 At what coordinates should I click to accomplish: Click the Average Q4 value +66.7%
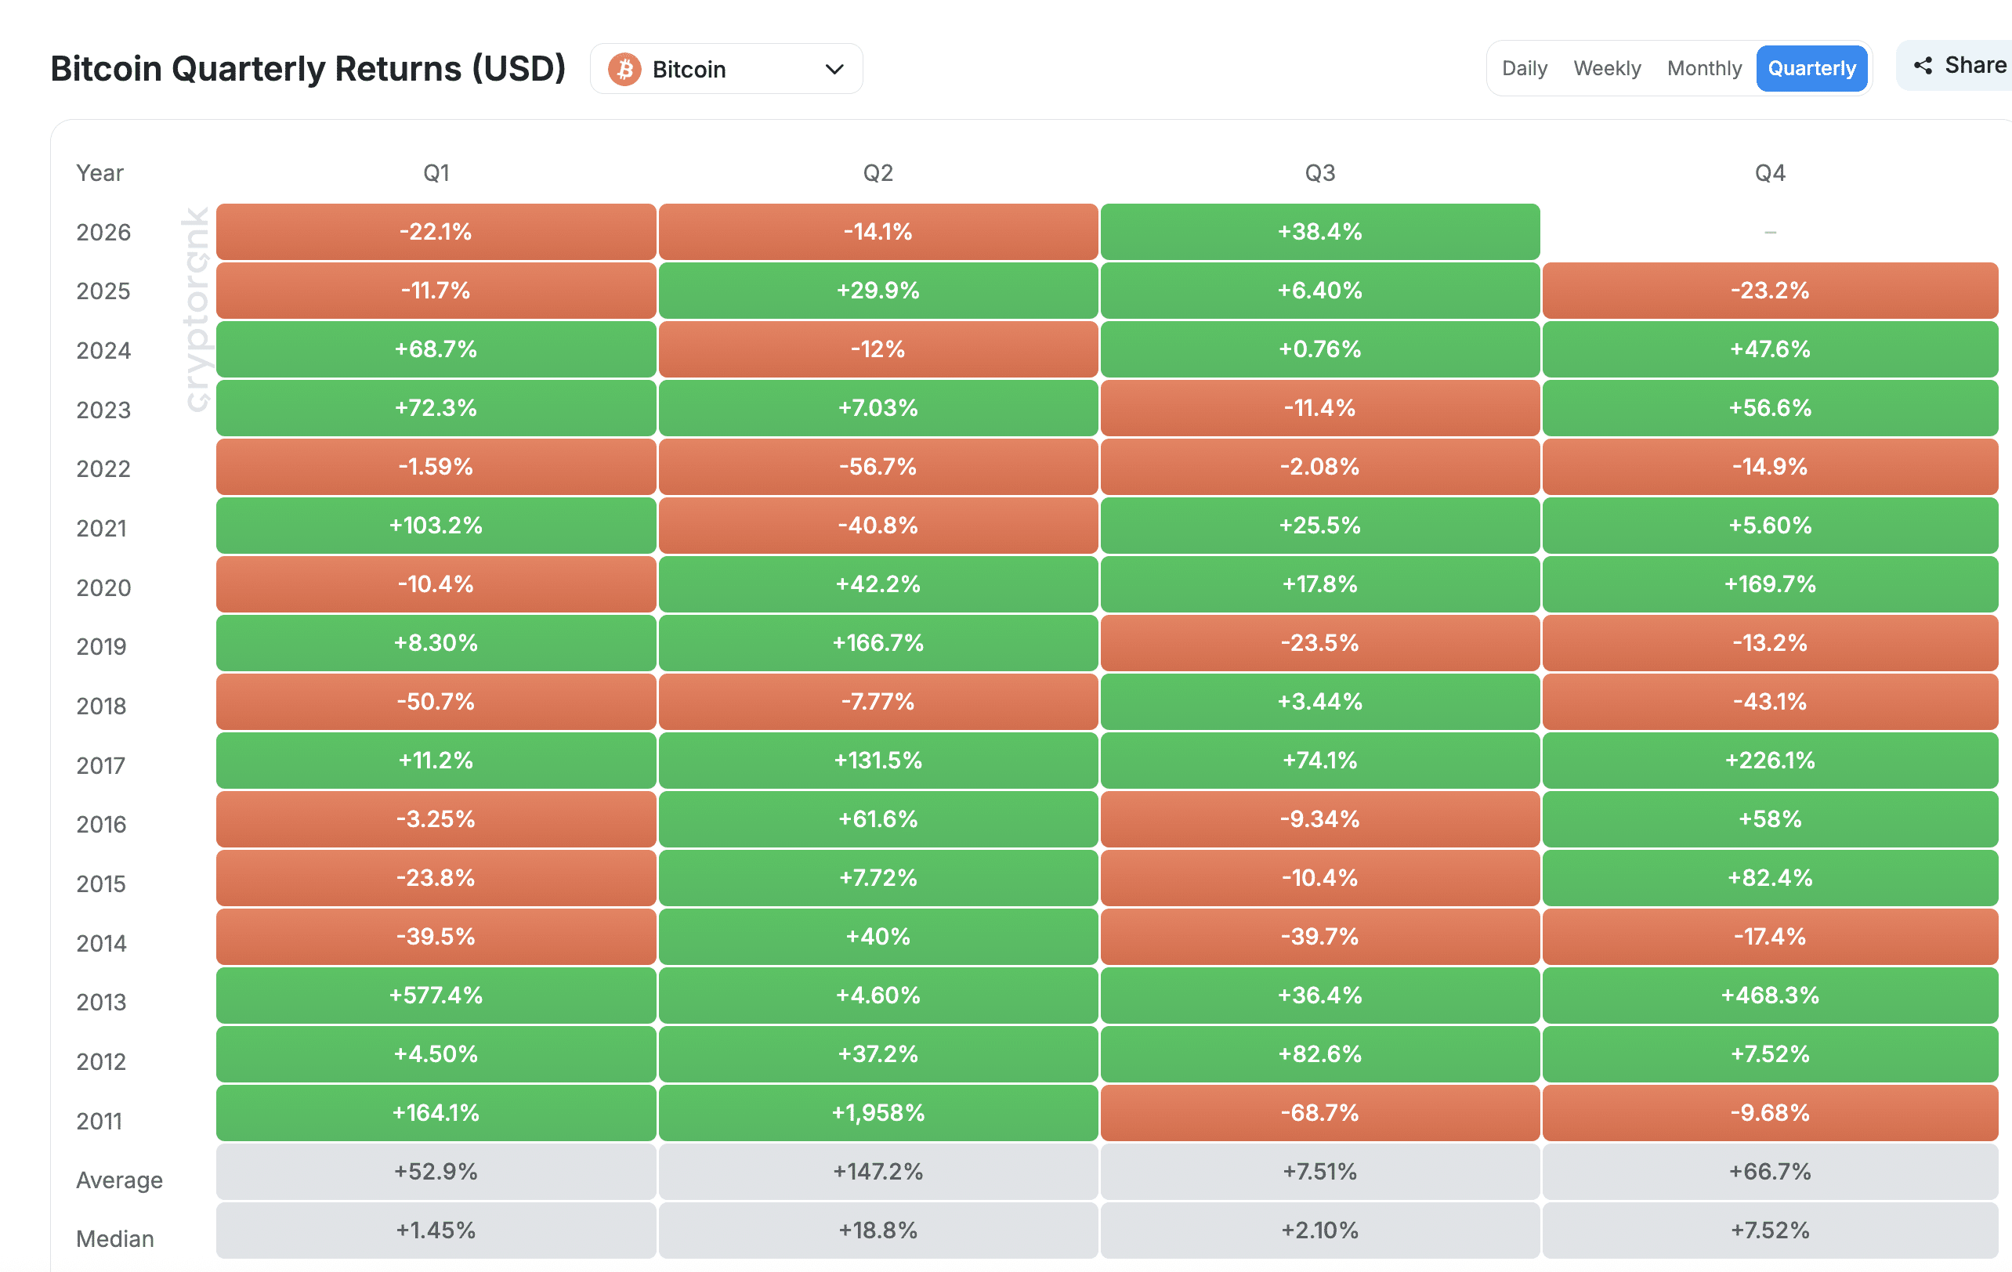(x=1771, y=1172)
